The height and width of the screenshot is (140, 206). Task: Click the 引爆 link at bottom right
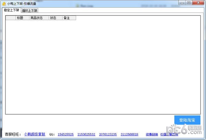pyautogui.click(x=163, y=135)
